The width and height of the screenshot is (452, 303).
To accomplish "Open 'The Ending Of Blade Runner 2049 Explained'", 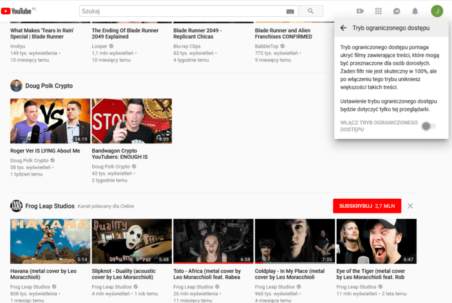I will [x=125, y=33].
